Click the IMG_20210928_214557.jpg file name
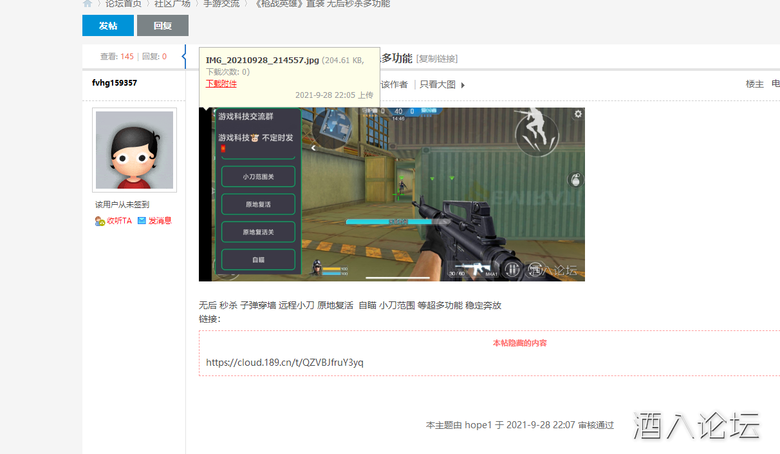 click(263, 61)
